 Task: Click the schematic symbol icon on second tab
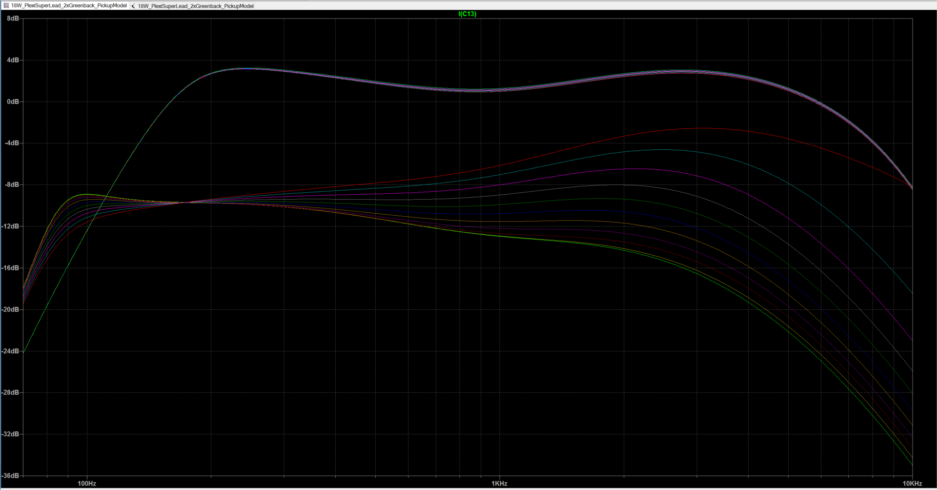coord(133,6)
